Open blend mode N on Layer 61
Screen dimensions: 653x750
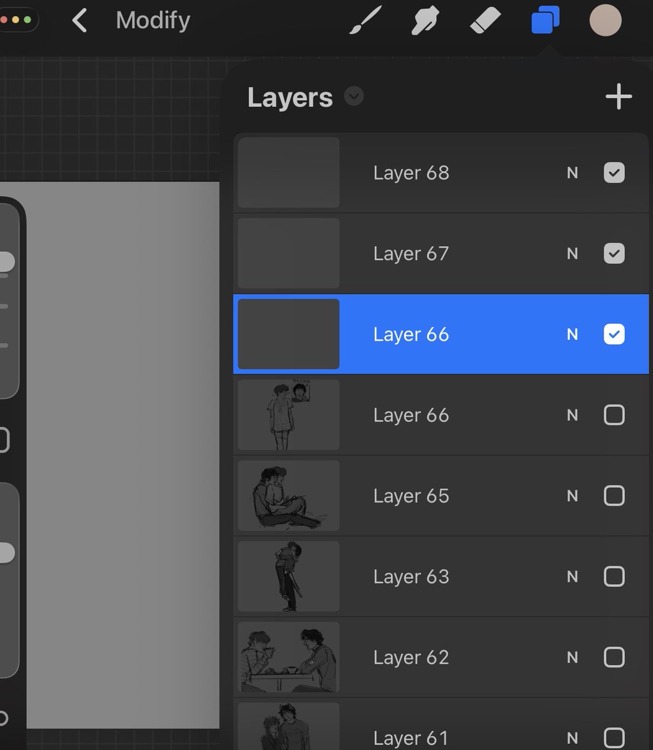tap(572, 738)
